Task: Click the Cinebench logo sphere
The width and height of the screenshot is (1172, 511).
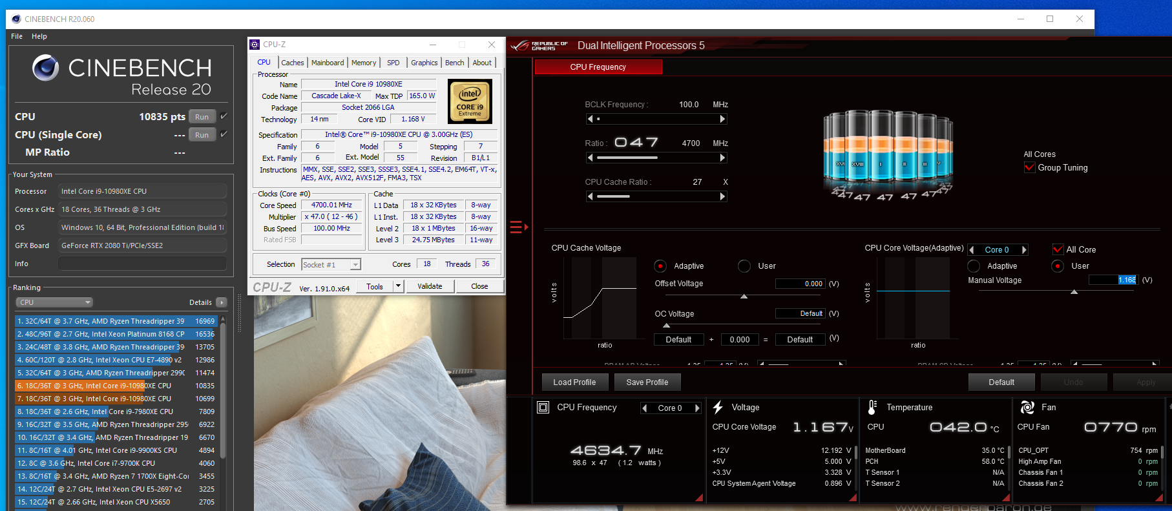Action: tap(45, 67)
